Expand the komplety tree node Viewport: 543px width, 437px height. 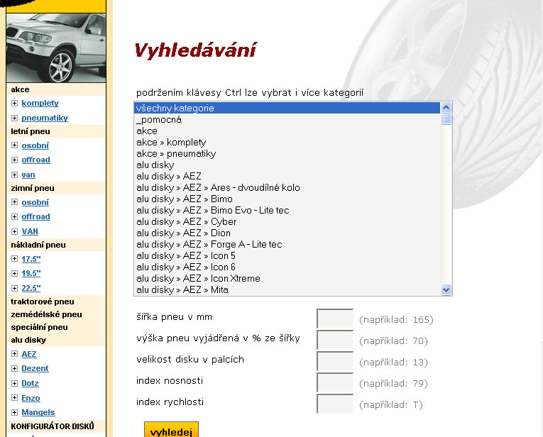(14, 103)
